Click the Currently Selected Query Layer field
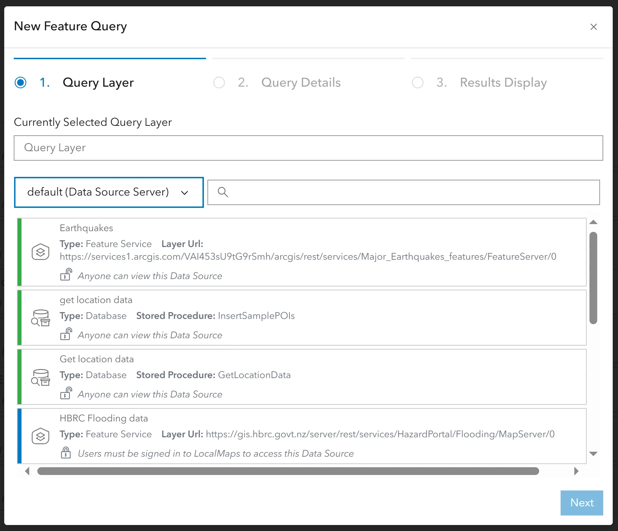This screenshot has height=531, width=618. pyautogui.click(x=308, y=148)
